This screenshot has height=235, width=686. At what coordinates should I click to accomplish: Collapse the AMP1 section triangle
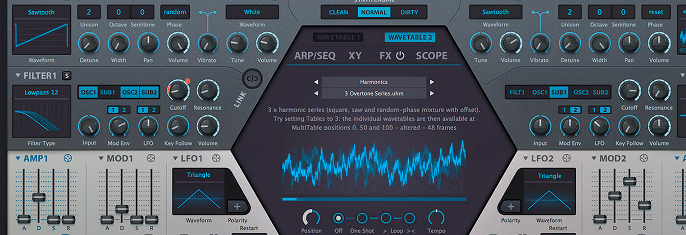coord(18,158)
